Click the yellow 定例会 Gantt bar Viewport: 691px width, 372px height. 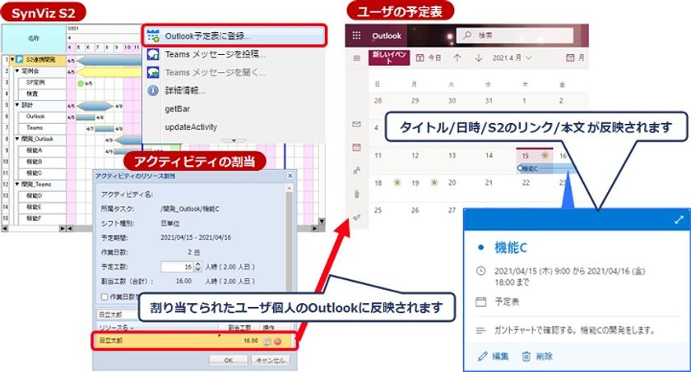pyautogui.click(x=109, y=71)
